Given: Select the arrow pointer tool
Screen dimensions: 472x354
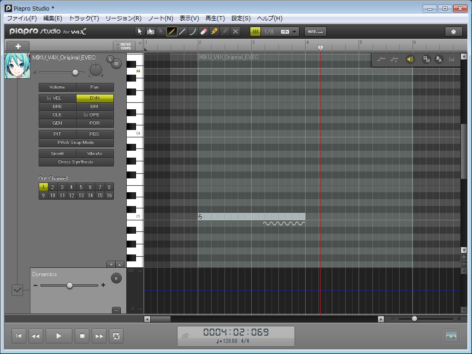Looking at the screenshot, I should click(139, 32).
